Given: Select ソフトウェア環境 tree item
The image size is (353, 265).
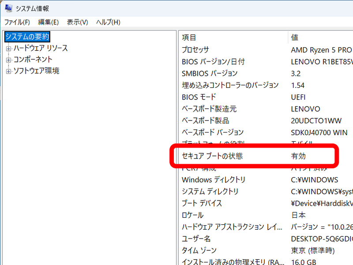Looking at the screenshot, I should click(36, 71).
